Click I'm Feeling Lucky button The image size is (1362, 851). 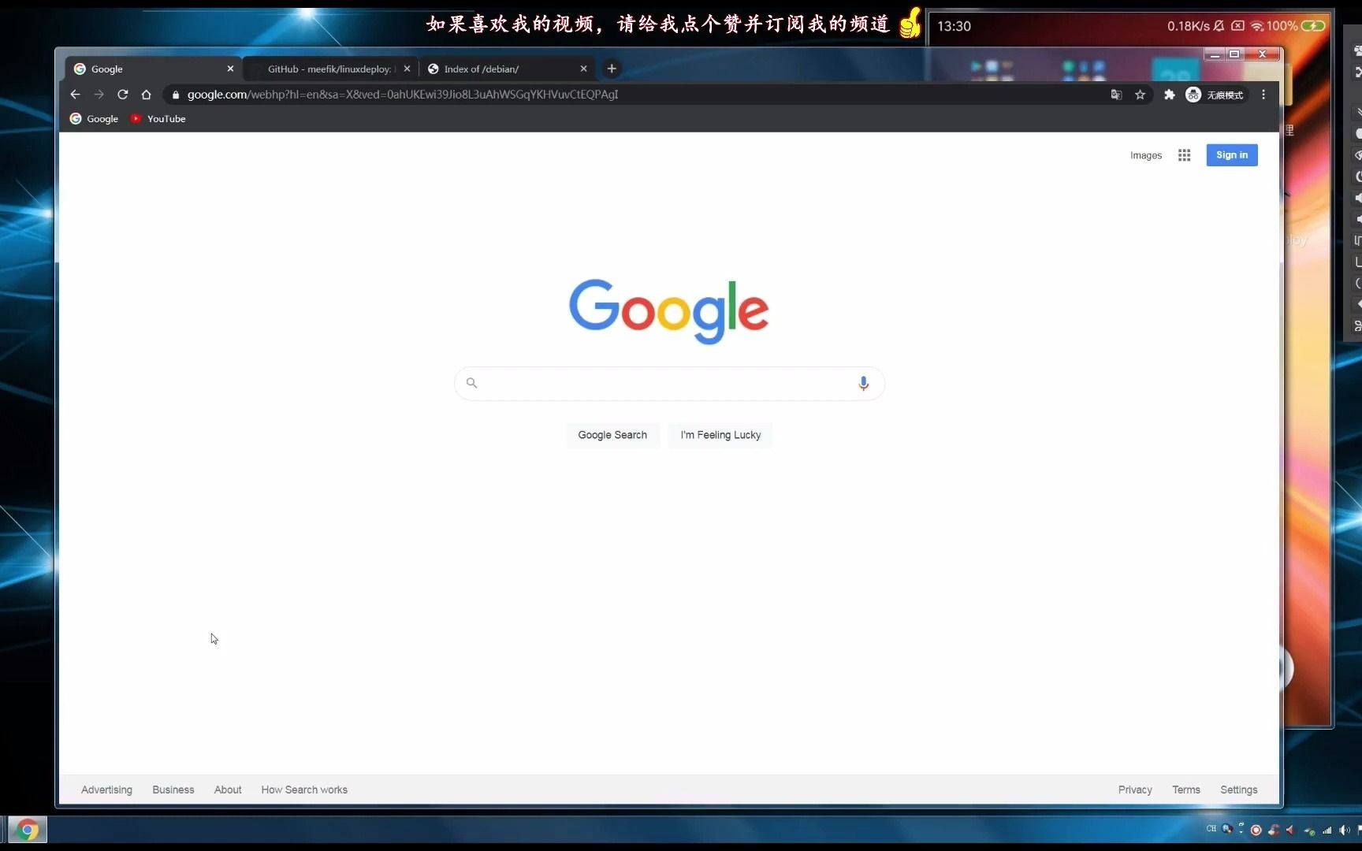720,435
